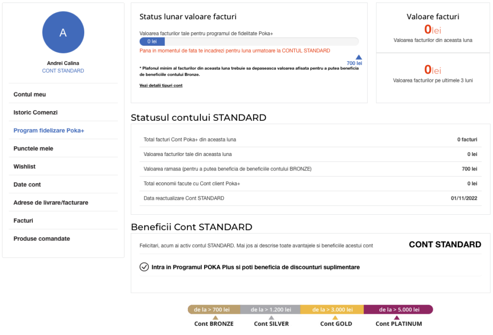This screenshot has width=493, height=335.
Task: Click the date 01/11/2022
Action: (464, 198)
